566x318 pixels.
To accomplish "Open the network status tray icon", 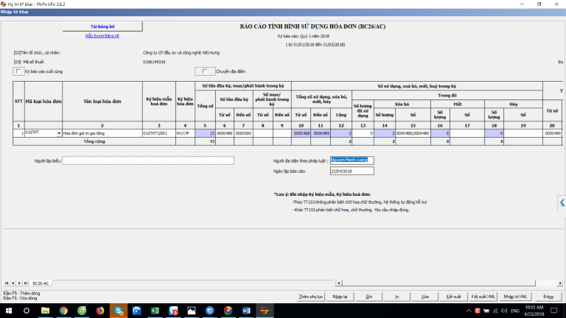I will pos(495,311).
